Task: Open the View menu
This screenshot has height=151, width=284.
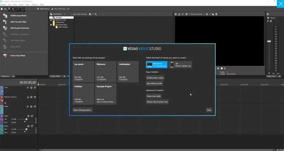Action: pyautogui.click(x=15, y=4)
